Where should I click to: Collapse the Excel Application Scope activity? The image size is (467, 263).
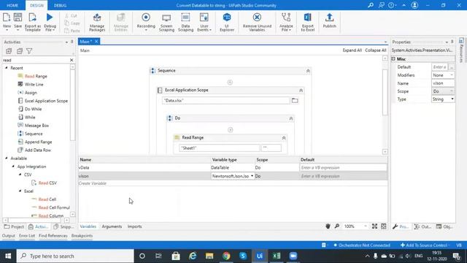coord(301,90)
